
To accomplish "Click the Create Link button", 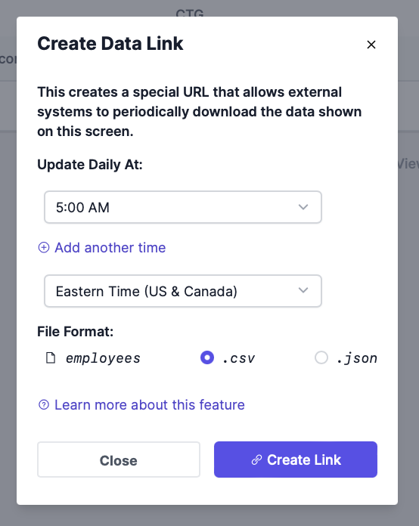I will pyautogui.click(x=296, y=459).
